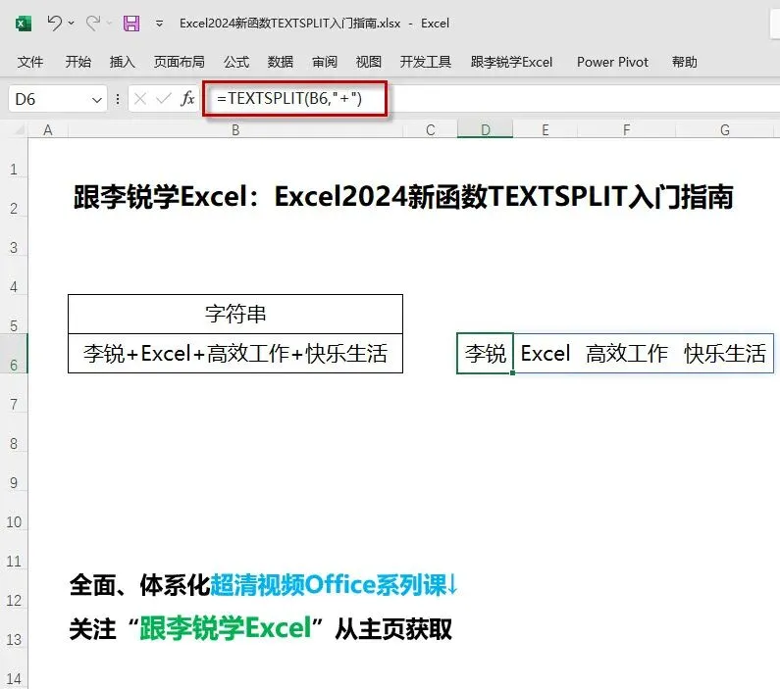Select column G header
Screen dimensions: 780x689
[725, 130]
